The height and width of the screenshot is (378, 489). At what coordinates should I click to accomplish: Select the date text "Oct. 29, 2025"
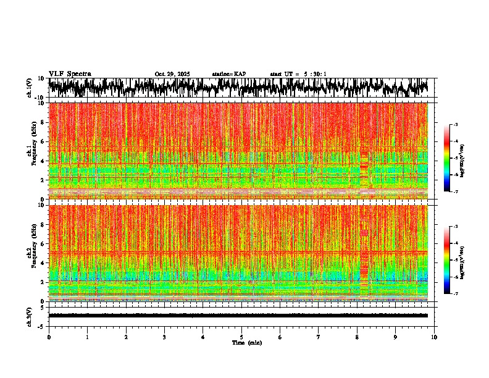pos(172,74)
